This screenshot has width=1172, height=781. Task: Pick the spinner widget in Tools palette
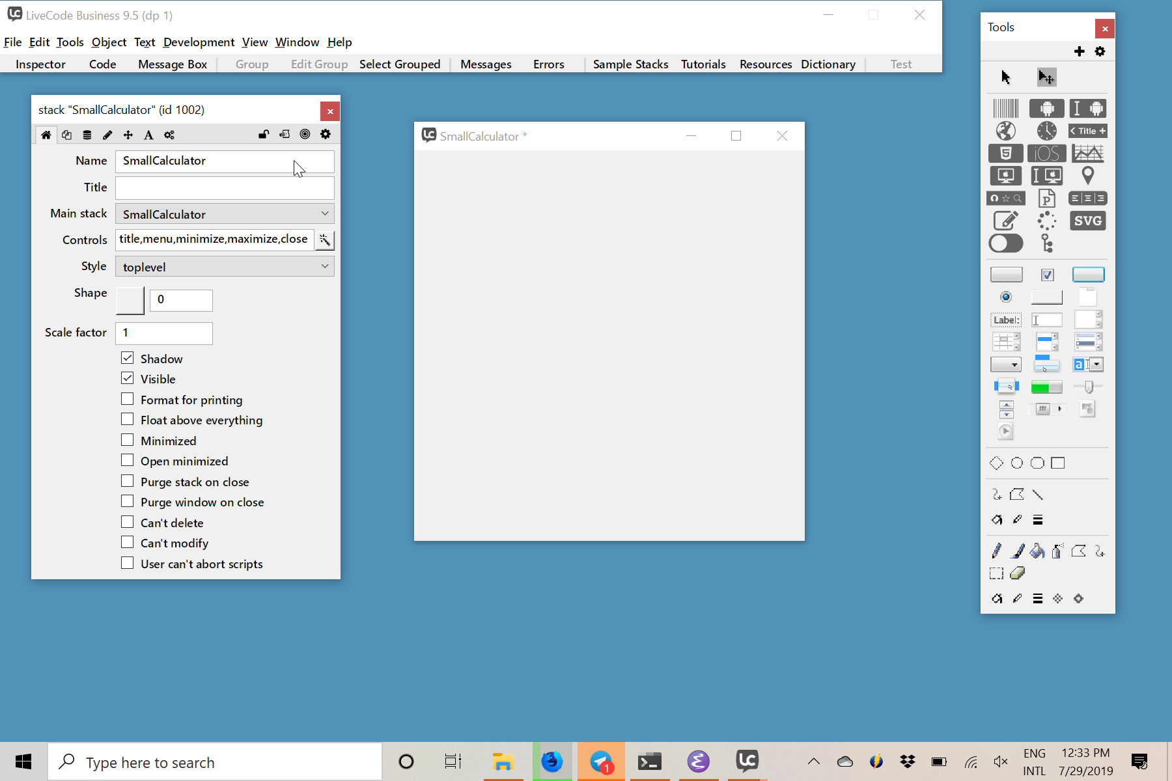[1046, 221]
